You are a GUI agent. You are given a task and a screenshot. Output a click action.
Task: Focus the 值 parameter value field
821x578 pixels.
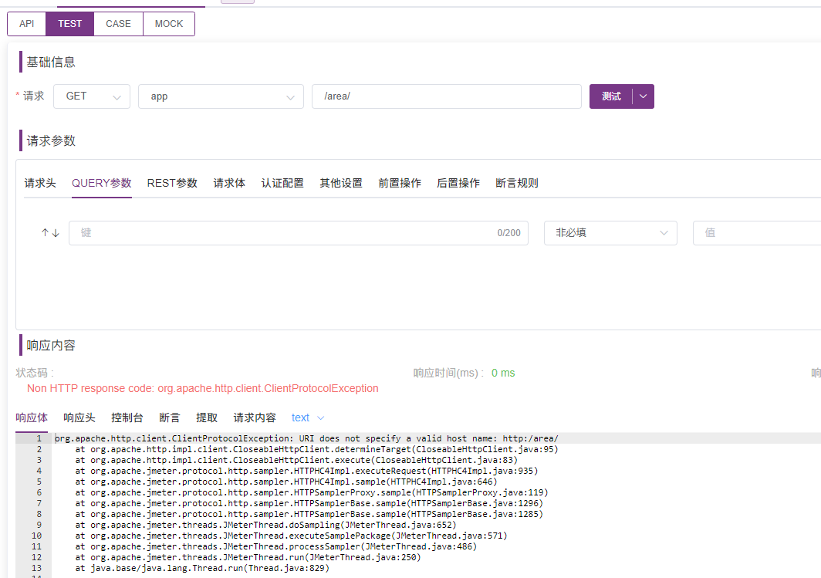tap(757, 233)
